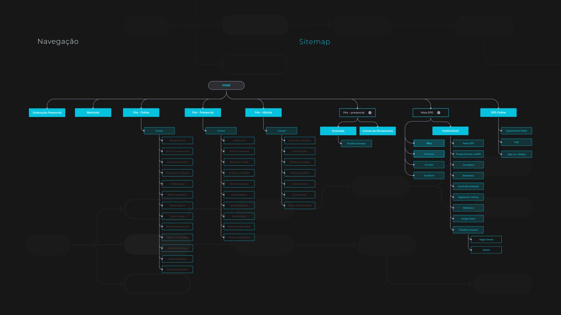
Task: Select the Extensão node
Action: coord(338,131)
